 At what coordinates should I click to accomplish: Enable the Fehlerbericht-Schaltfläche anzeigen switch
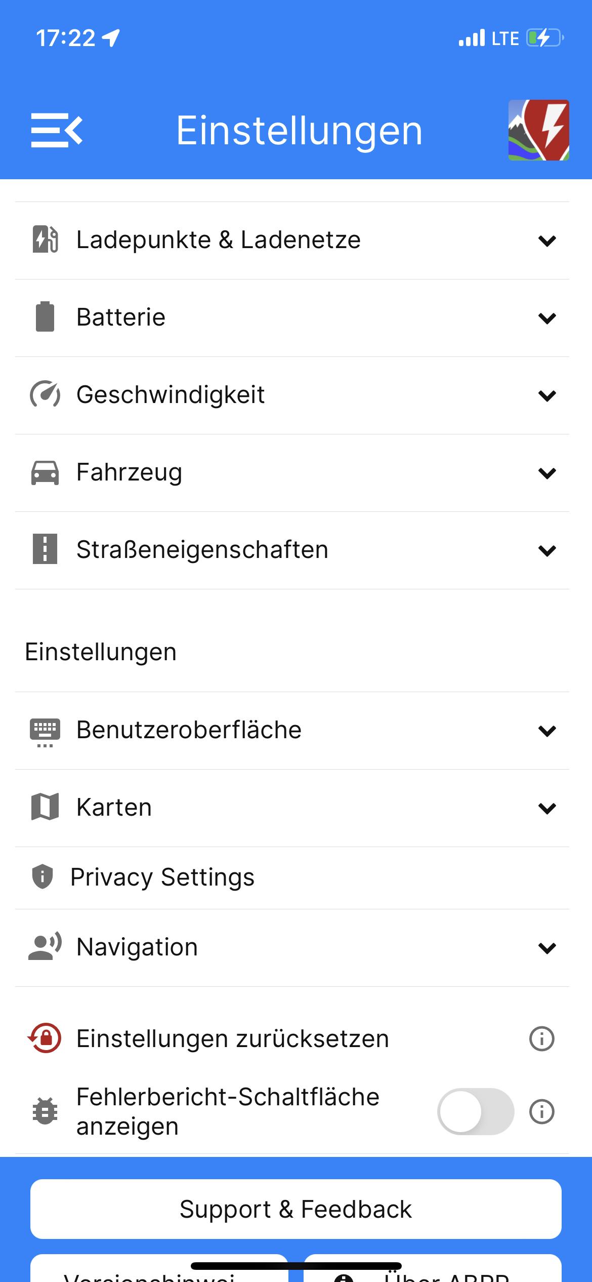point(475,1112)
